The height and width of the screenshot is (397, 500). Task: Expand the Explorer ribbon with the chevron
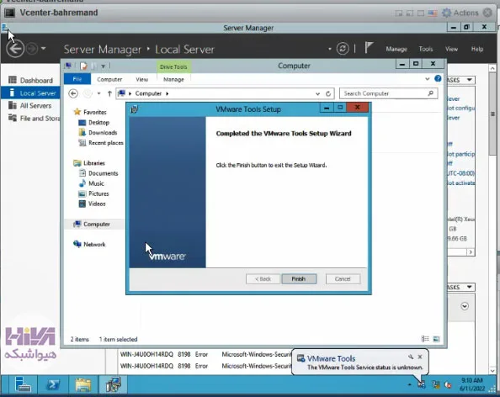(x=428, y=79)
